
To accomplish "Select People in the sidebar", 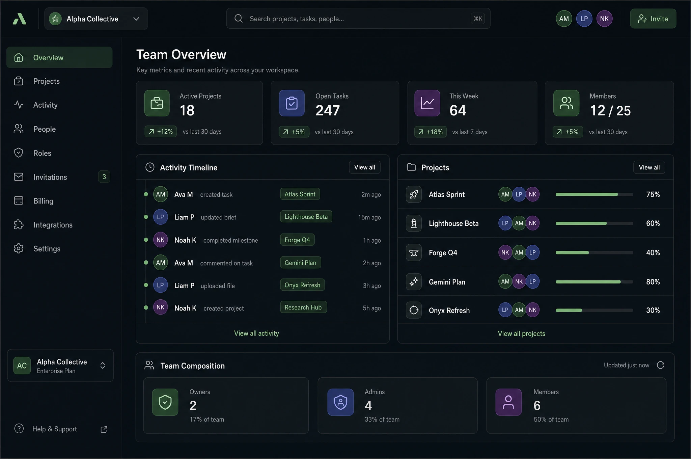I will click(59, 129).
